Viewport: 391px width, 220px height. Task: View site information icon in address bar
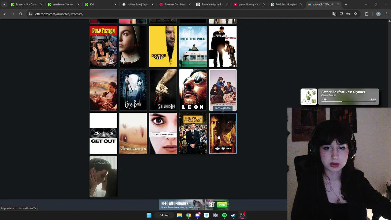point(30,14)
